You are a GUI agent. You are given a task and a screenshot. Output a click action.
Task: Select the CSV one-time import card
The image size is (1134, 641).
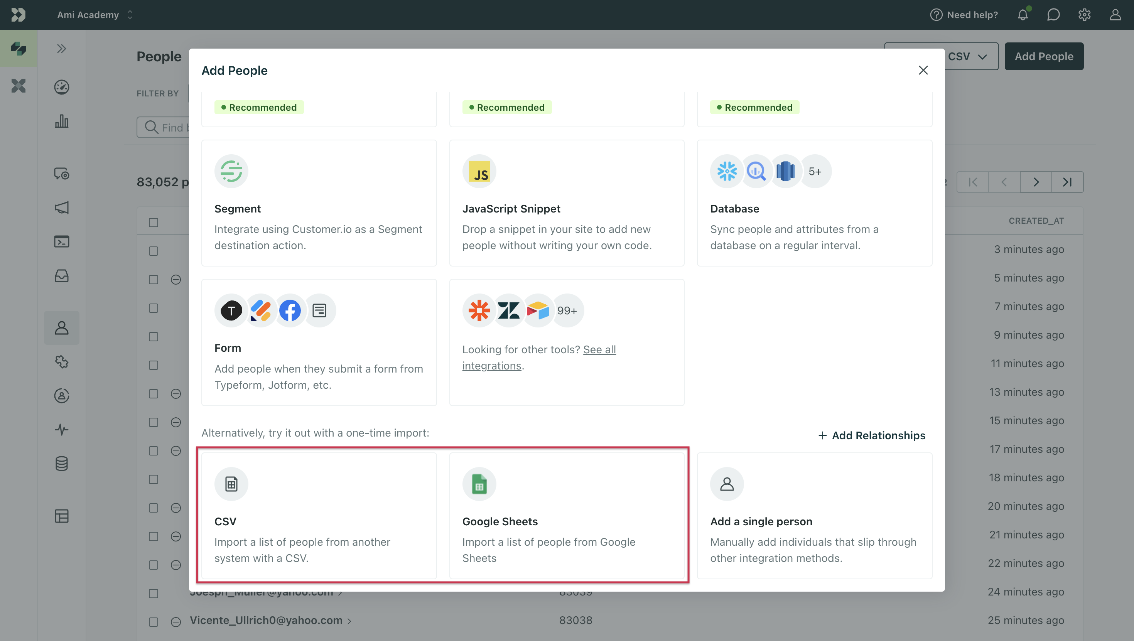(x=319, y=516)
